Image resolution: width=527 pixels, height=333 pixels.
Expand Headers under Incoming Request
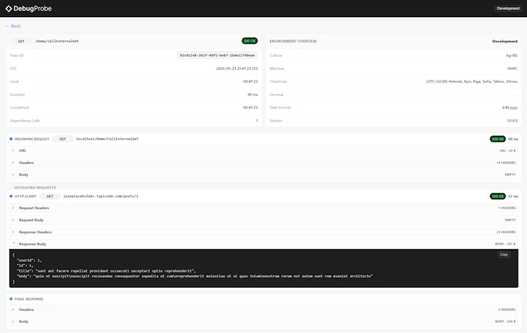click(x=263, y=163)
